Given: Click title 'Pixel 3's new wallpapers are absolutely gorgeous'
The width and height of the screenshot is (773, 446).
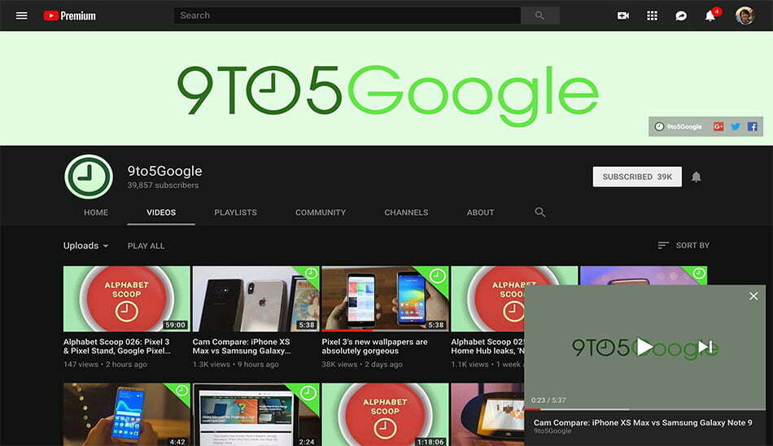Looking at the screenshot, I should tap(374, 347).
